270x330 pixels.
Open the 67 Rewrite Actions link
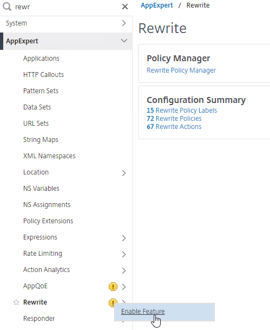pos(174,127)
